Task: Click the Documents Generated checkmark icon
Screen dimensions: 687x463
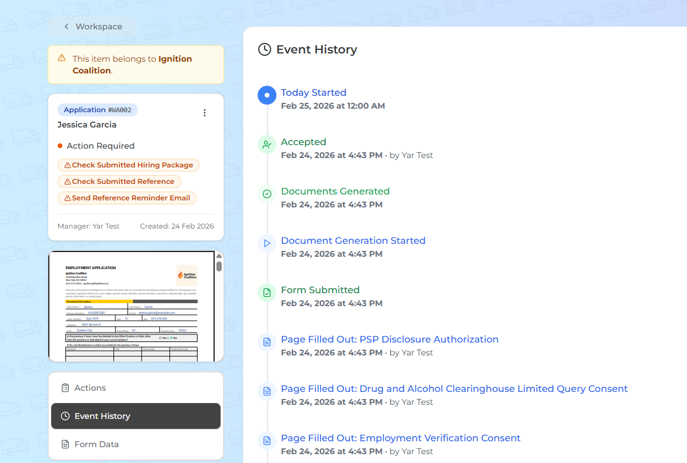Action: pos(267,193)
